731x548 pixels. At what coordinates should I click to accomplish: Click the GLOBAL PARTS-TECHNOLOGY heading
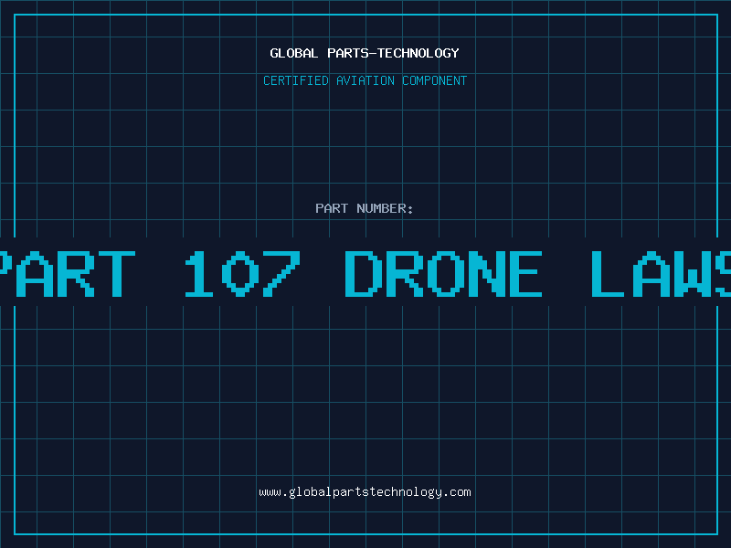coord(365,53)
